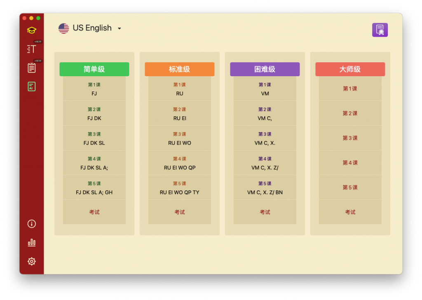
Task: Open the info icon in sidebar
Action: tap(31, 224)
